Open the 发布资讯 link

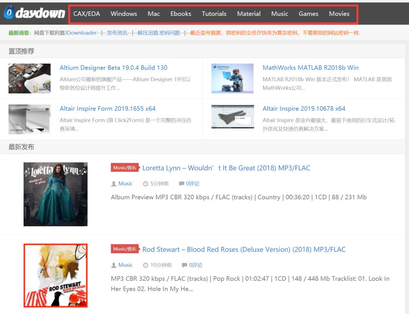click(x=117, y=33)
